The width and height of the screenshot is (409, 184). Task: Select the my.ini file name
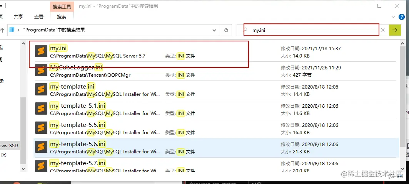click(59, 48)
